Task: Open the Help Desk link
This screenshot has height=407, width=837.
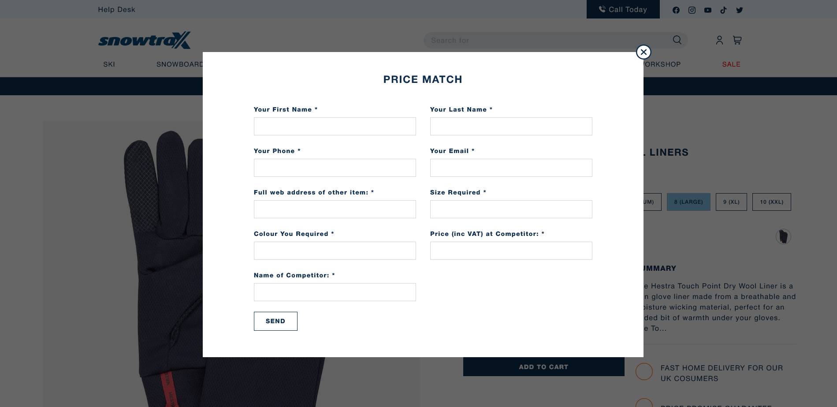Action: coord(116,9)
